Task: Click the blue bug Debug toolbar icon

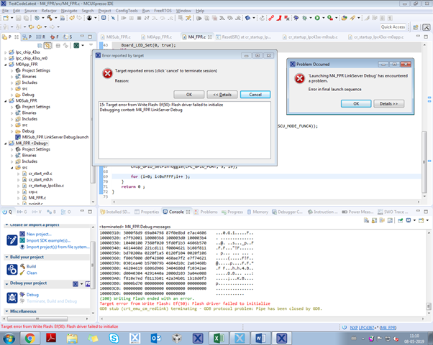Action: 296,18
